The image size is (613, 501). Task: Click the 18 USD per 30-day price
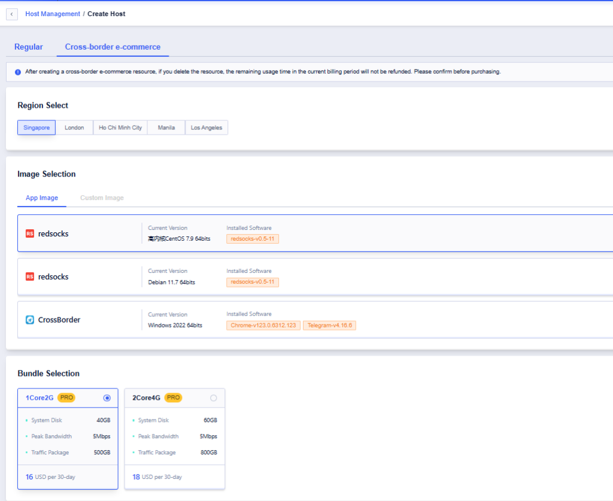pos(157,477)
